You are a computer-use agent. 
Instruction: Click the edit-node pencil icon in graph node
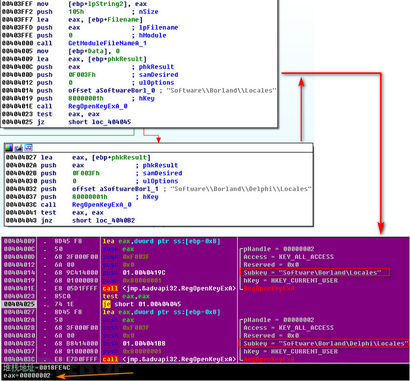(18, 148)
